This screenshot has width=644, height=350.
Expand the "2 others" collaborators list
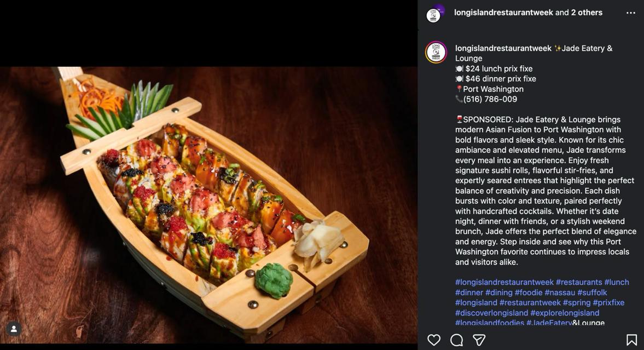[587, 13]
